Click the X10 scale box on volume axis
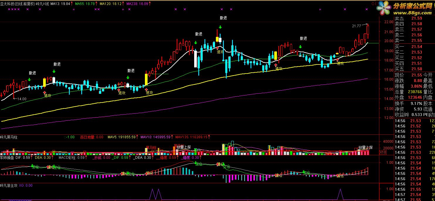The image size is (435, 201). click(383, 153)
